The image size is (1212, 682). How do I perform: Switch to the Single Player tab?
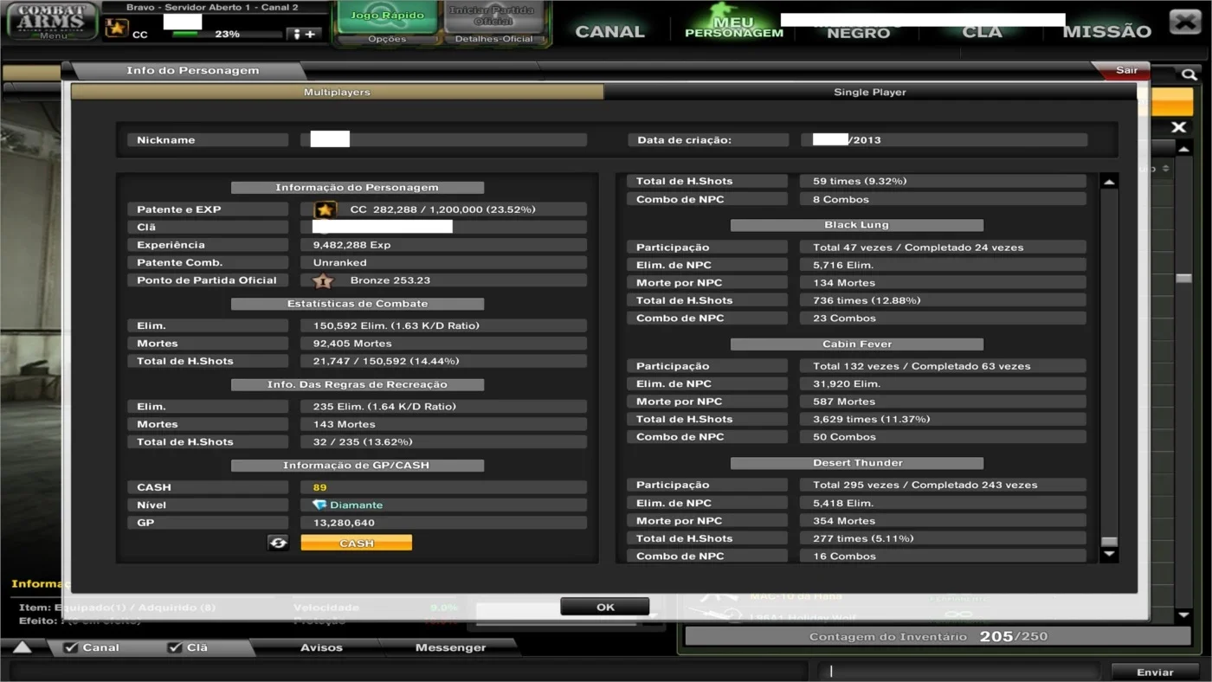869,92
